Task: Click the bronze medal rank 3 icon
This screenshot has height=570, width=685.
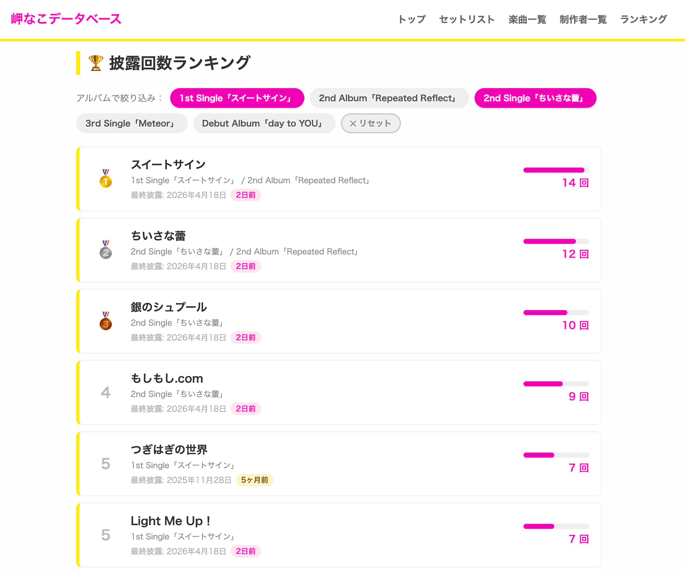Action: coord(105,321)
